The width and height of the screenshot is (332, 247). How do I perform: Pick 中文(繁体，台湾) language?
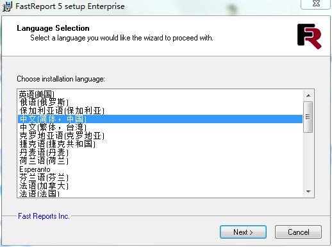pyautogui.click(x=160, y=127)
